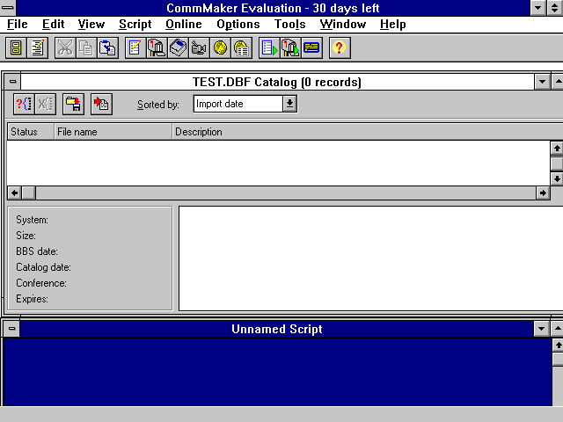The height and width of the screenshot is (422, 563).
Task: Click the paste clipboard toolbar icon
Action: [107, 47]
